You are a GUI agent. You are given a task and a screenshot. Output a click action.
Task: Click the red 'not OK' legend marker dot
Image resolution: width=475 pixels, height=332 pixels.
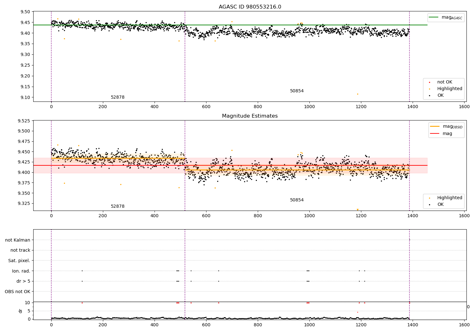click(429, 83)
